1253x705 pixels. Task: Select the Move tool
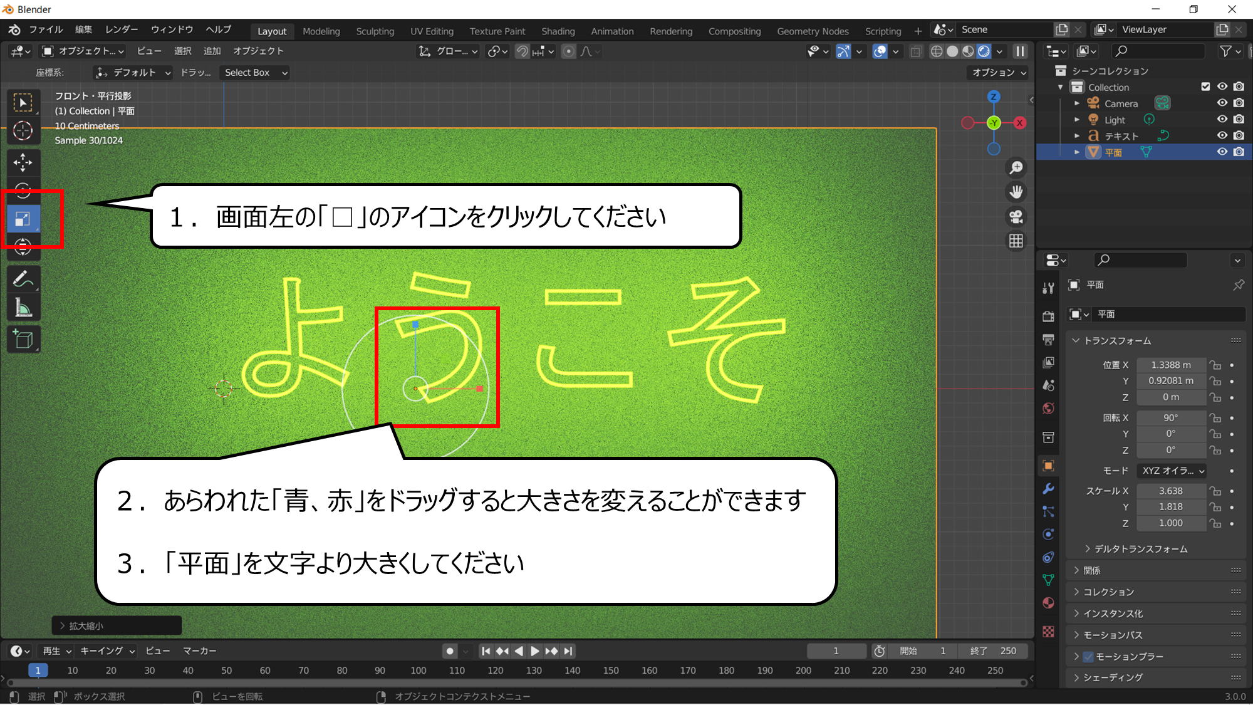(x=23, y=163)
